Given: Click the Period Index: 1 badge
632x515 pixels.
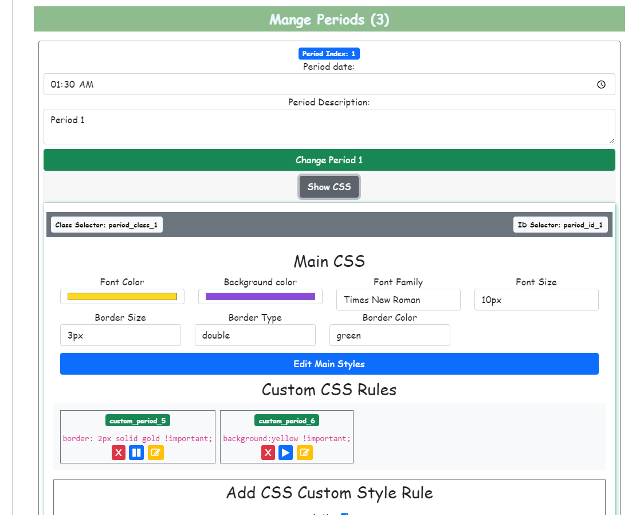Looking at the screenshot, I should (329, 54).
